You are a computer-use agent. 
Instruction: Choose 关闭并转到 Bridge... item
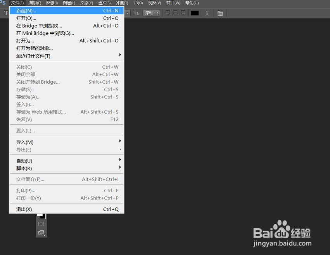click(66, 82)
